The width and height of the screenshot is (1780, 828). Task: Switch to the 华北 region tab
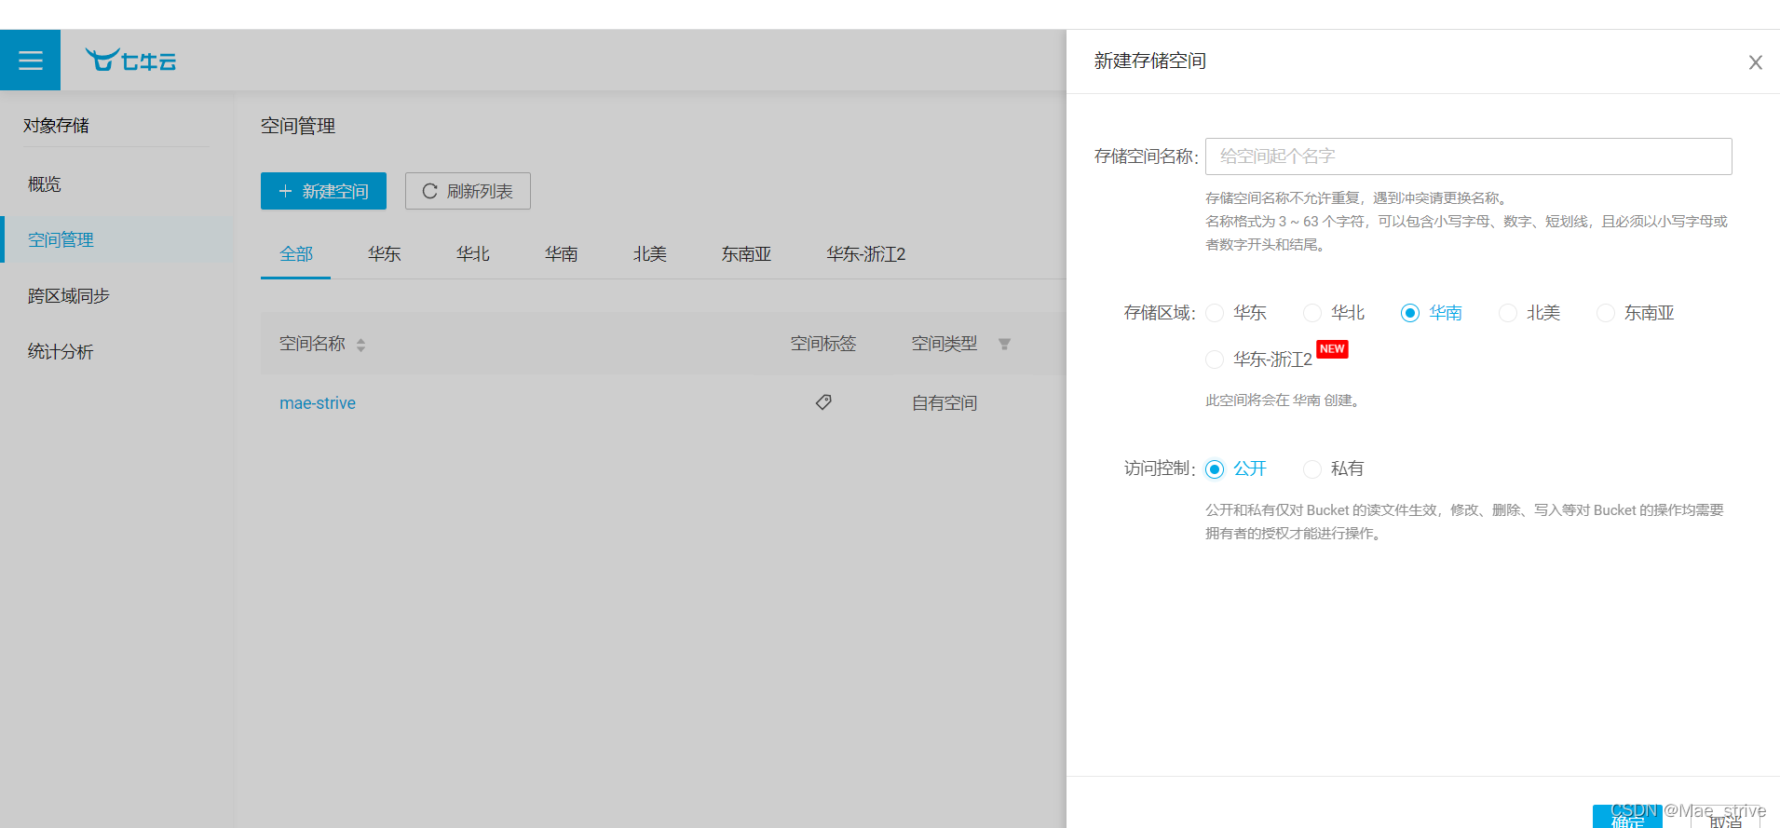point(472,254)
